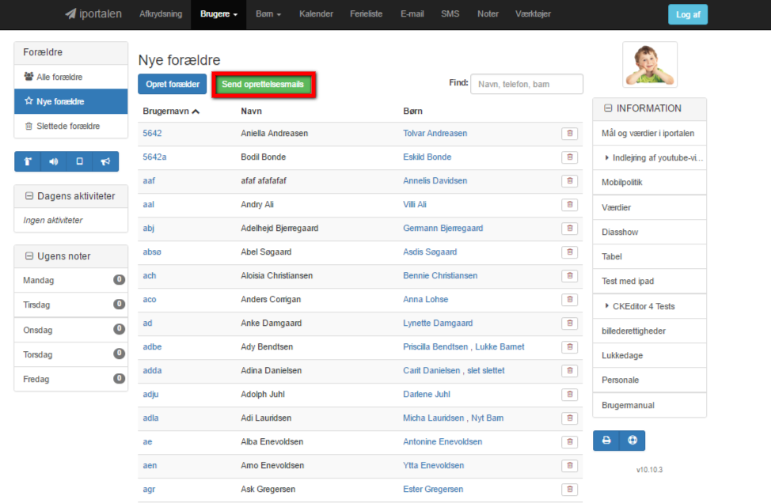
Task: Click the Find search input field
Action: pos(526,84)
